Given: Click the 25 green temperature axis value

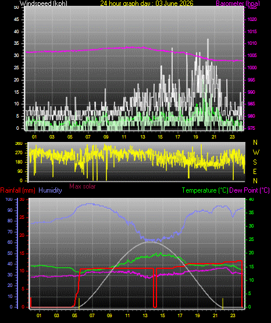Looking at the screenshot, I should [251, 239].
